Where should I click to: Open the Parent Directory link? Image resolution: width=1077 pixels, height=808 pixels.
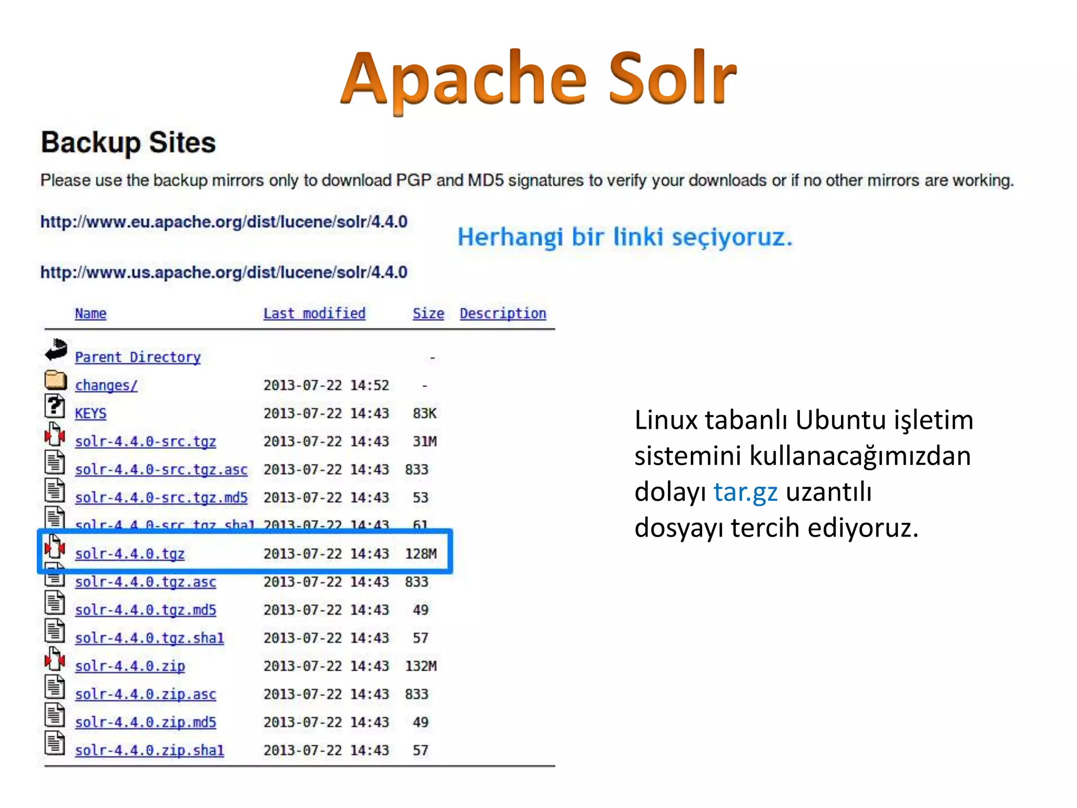point(138,357)
